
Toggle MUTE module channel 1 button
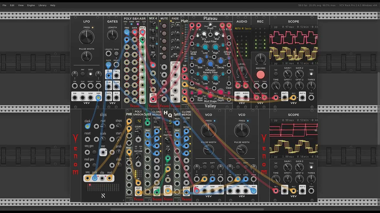click(x=164, y=26)
